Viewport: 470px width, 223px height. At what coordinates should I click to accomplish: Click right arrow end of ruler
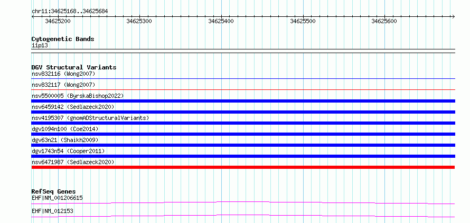(x=453, y=16)
